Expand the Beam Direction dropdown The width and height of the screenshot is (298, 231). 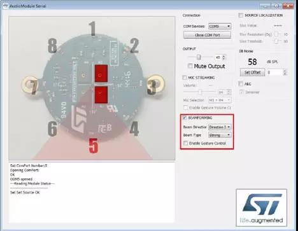[x=220, y=127]
